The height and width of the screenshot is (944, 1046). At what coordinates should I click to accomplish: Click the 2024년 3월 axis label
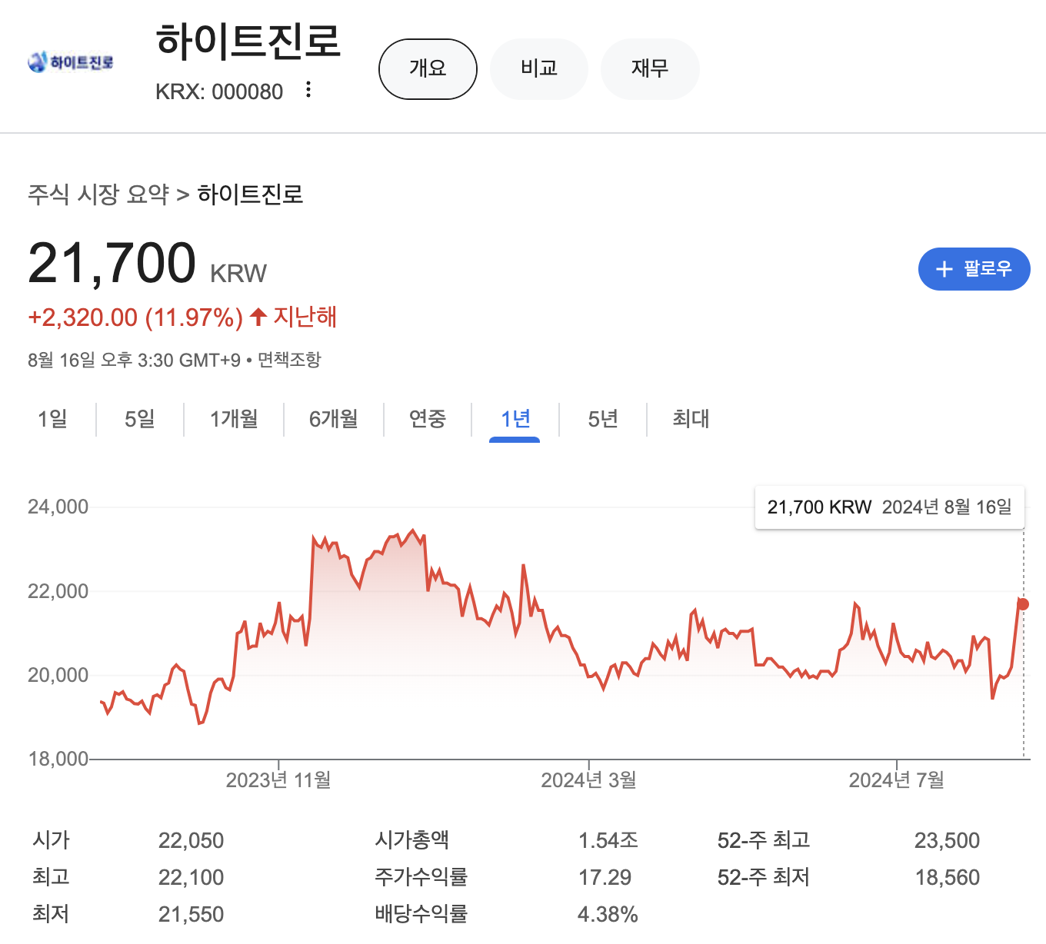coord(588,780)
